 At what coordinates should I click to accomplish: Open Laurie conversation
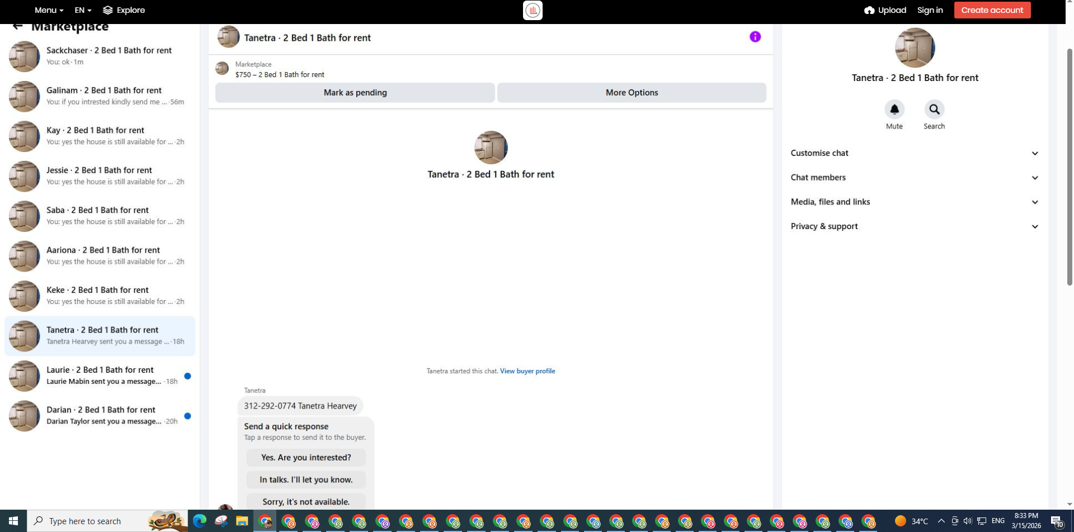[x=100, y=376]
